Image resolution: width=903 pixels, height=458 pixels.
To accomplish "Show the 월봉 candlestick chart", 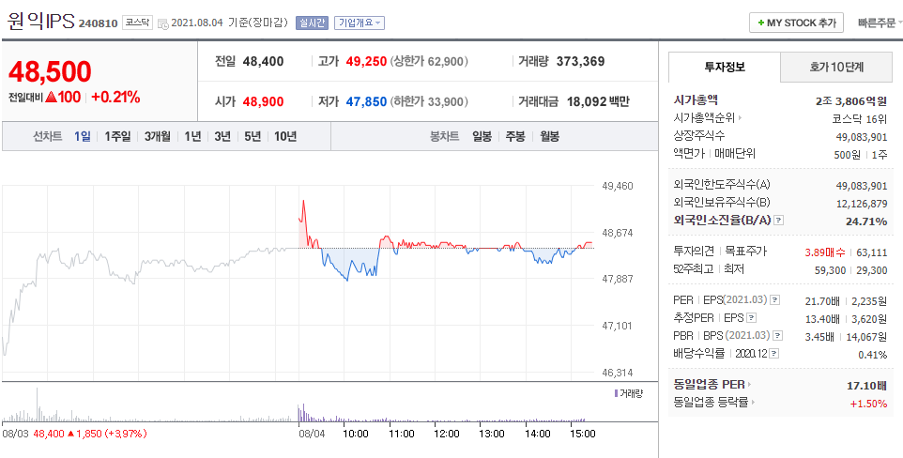I will [549, 136].
